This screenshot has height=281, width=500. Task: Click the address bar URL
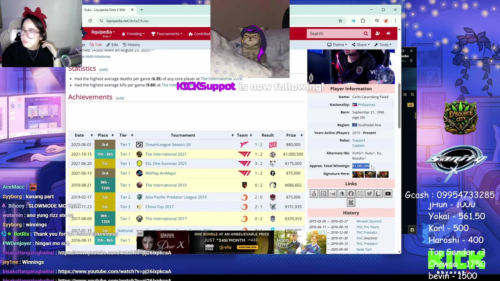[127, 21]
